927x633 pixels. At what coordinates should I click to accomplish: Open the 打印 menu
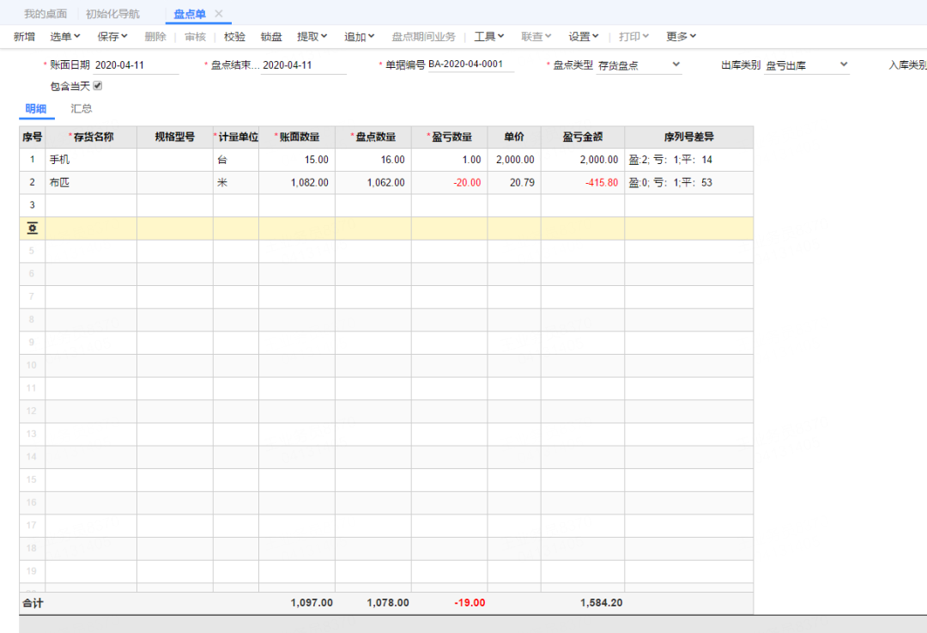(x=633, y=37)
